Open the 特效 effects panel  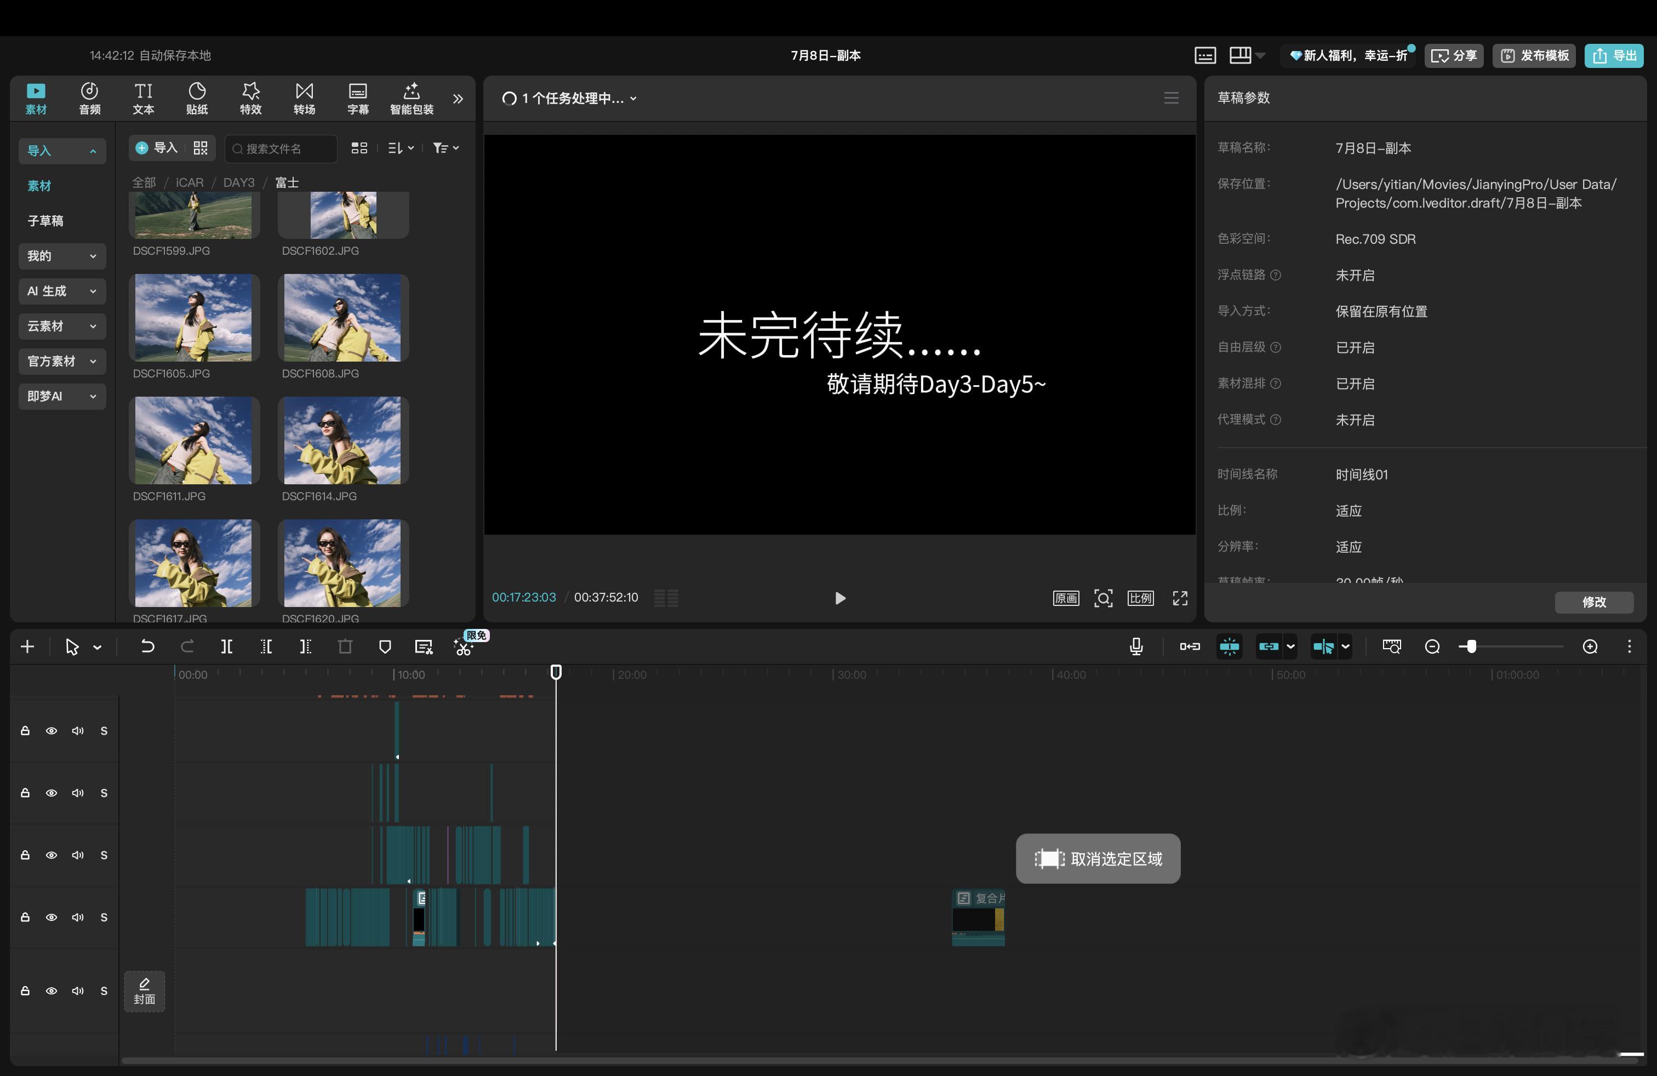[x=250, y=98]
